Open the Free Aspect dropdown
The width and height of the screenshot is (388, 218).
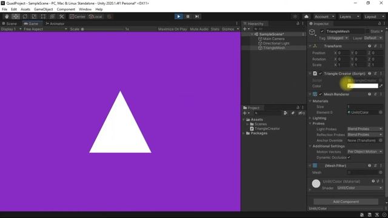[x=45, y=29]
